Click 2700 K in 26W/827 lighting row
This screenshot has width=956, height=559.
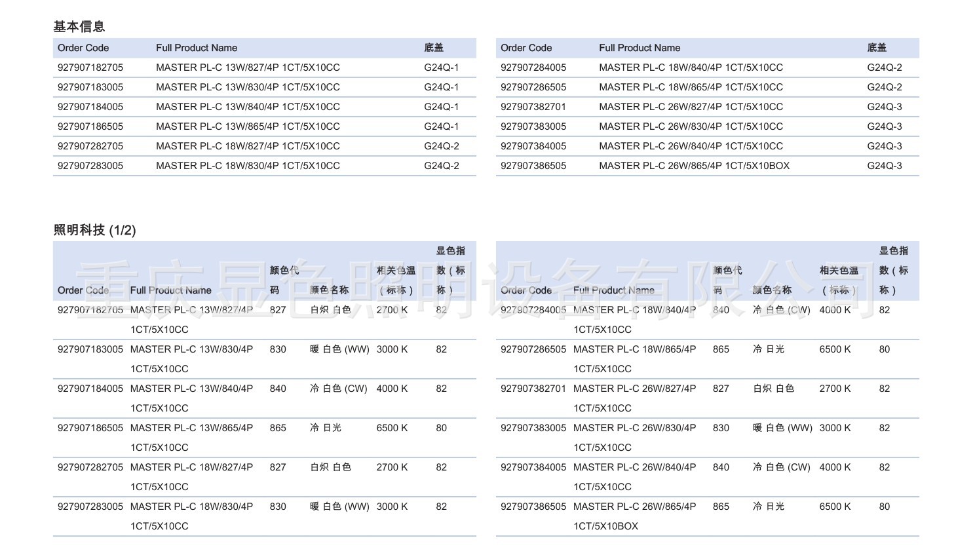(x=835, y=389)
